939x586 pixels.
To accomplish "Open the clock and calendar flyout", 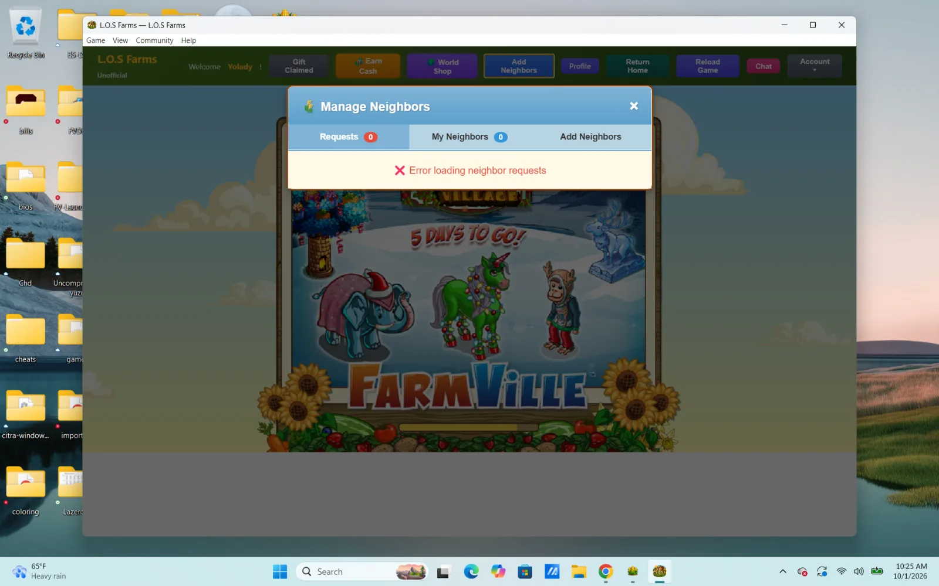I will pos(910,571).
